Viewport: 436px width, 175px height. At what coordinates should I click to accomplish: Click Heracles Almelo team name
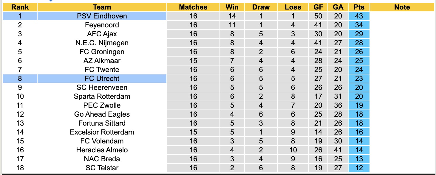pos(102,150)
